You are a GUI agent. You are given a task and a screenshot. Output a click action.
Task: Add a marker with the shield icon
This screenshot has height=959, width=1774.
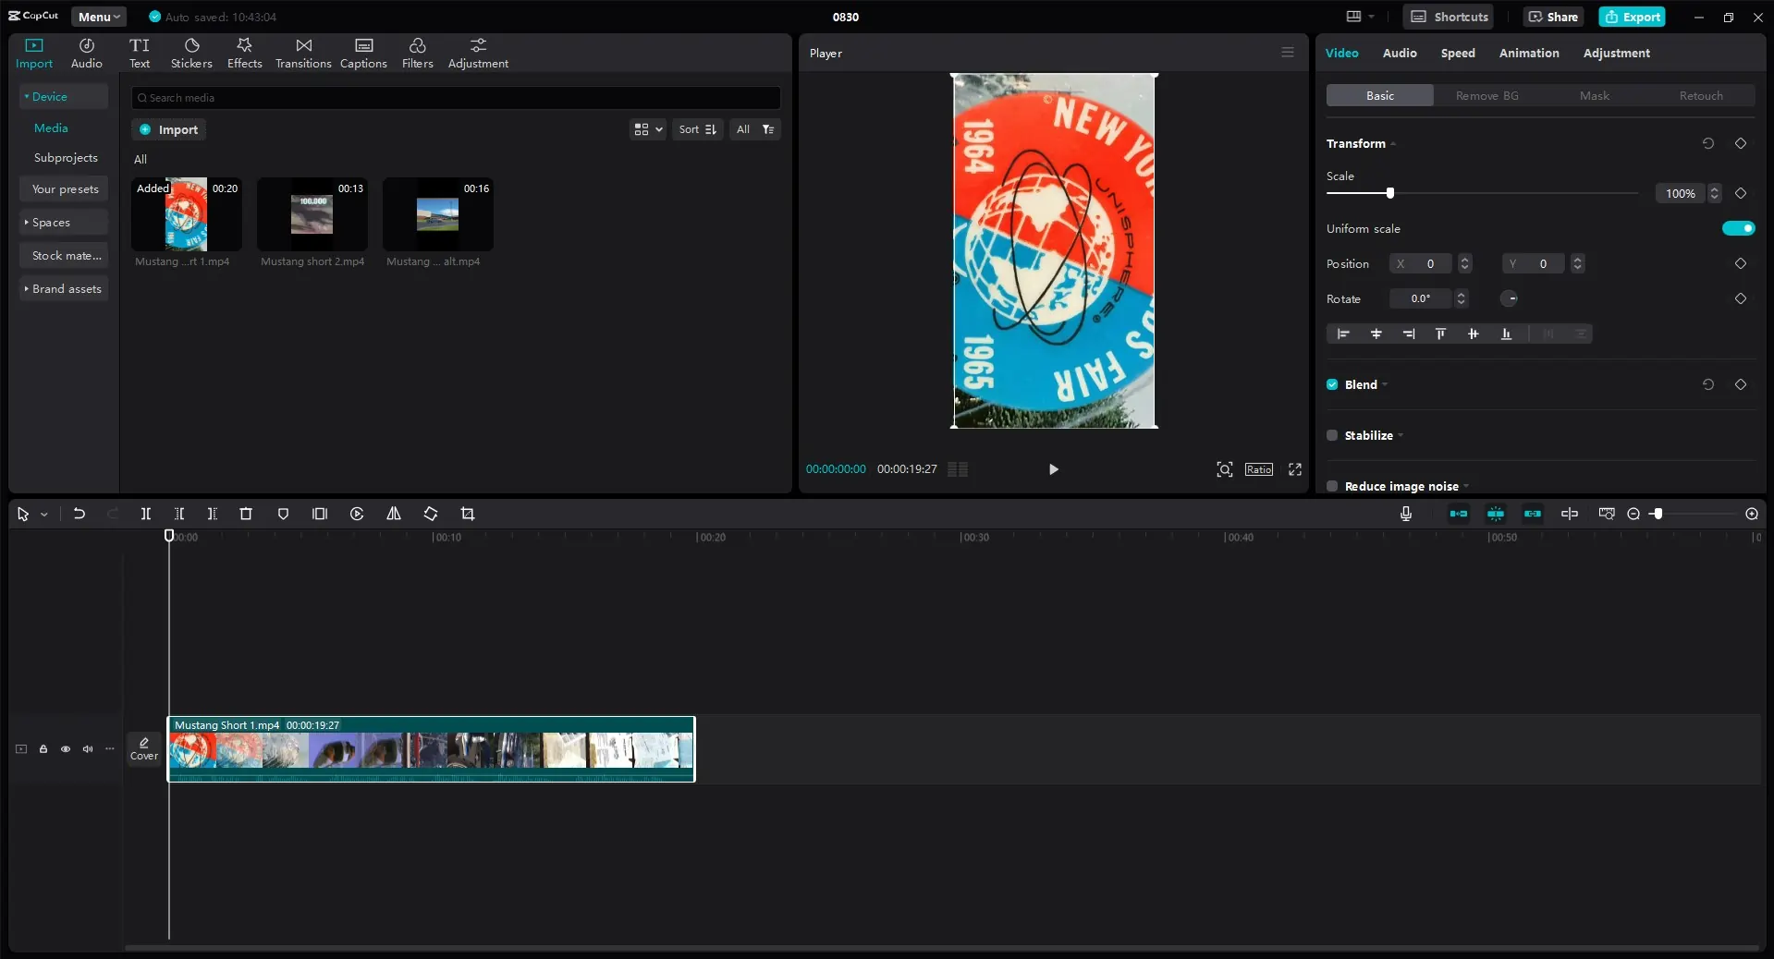point(283,514)
